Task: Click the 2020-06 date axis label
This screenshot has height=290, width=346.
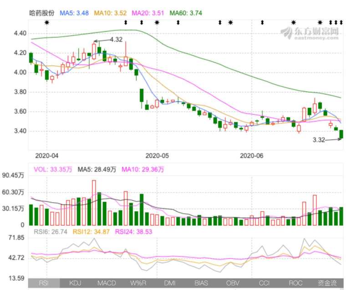Action: [252, 156]
